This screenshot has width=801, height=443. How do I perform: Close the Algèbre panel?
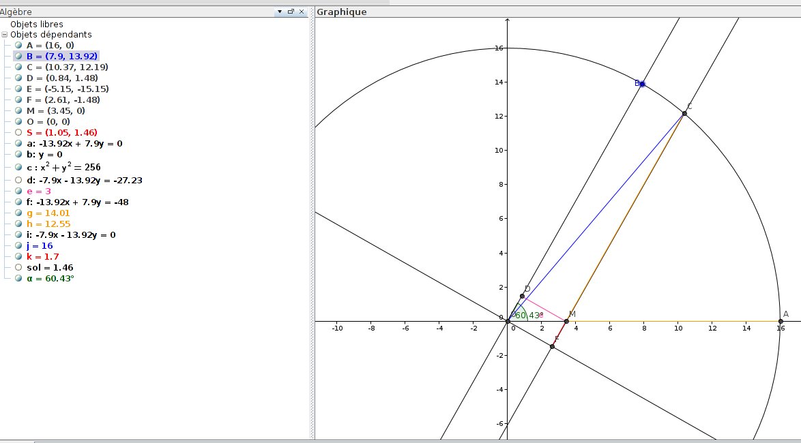coord(302,12)
